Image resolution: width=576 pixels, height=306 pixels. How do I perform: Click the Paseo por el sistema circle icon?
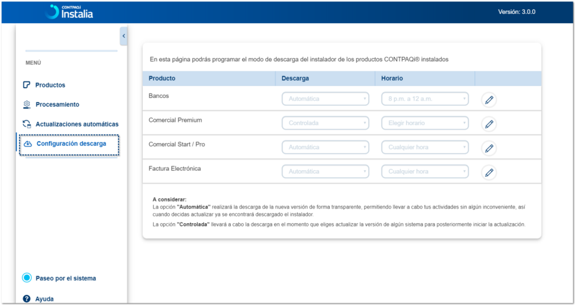click(27, 278)
